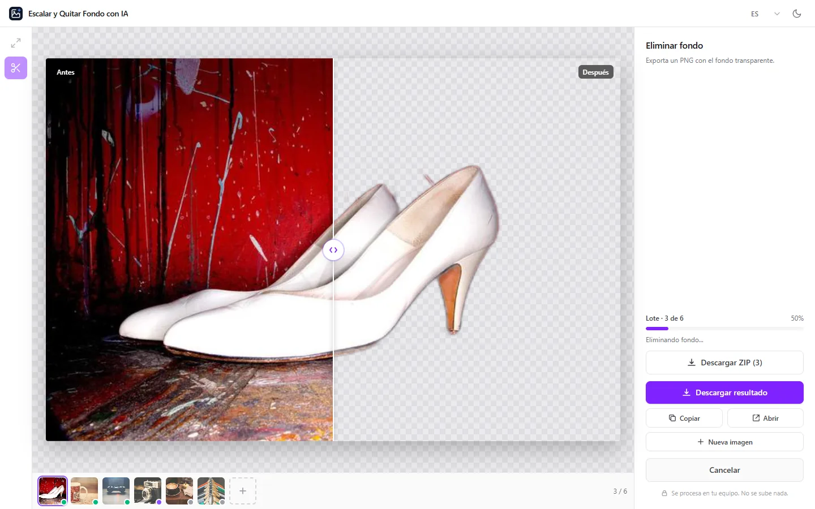Click the lock icon in privacy note

[x=664, y=494]
